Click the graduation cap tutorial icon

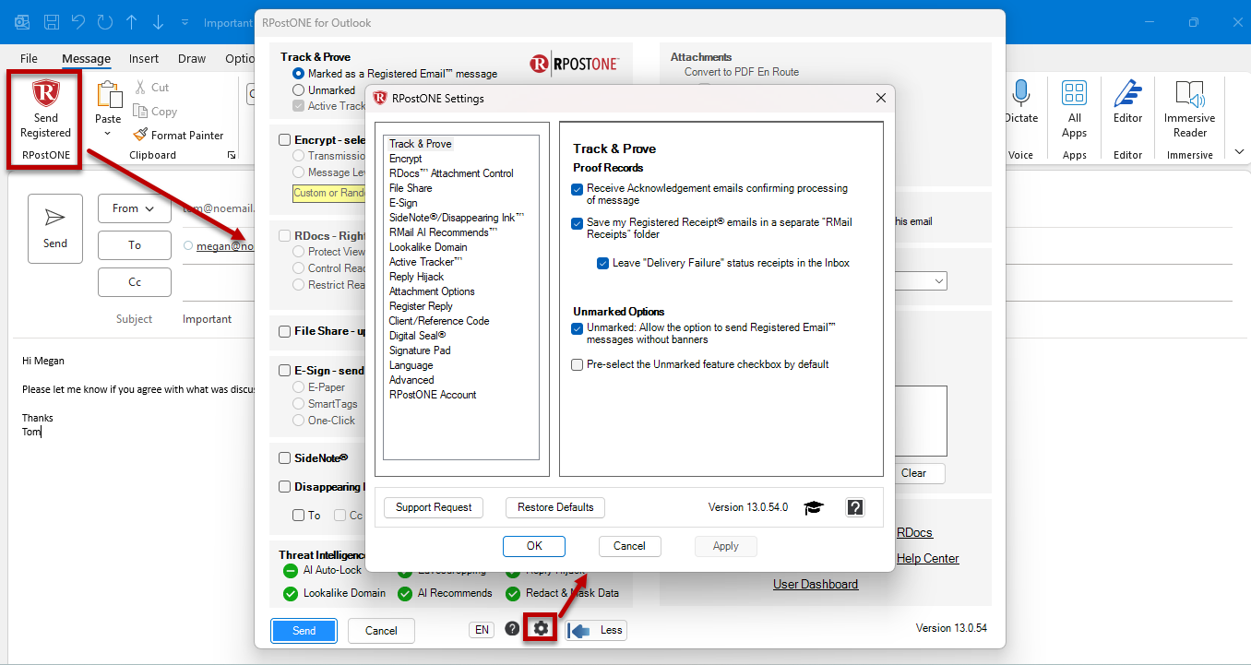click(813, 507)
